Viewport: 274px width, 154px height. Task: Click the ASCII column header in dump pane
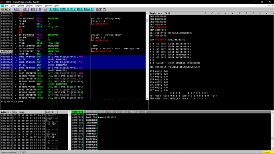pos(51,112)
